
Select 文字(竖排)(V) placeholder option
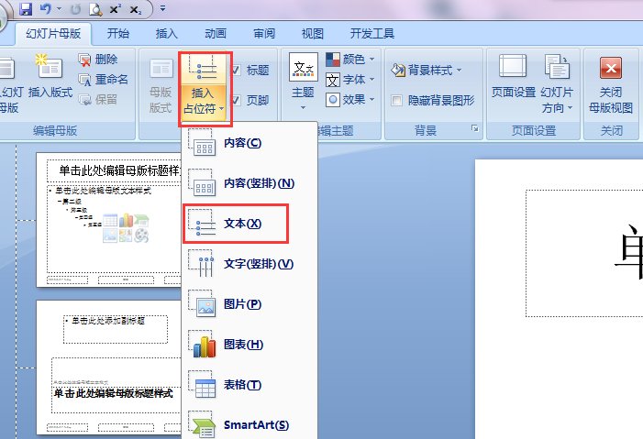249,264
